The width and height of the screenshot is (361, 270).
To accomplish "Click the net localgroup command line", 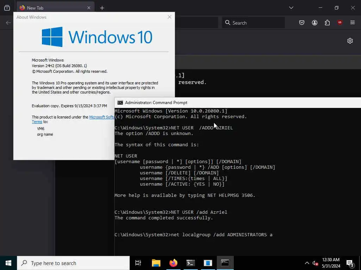I will (x=194, y=234).
